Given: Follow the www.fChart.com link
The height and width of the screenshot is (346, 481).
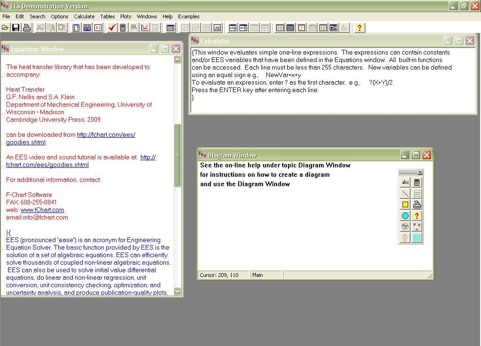Looking at the screenshot, I should pos(42,210).
